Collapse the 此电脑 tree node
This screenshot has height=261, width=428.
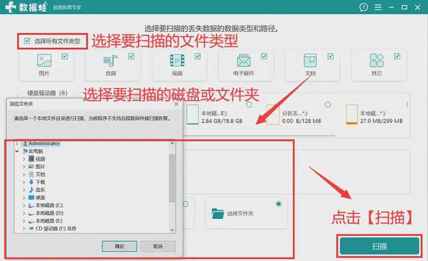tap(17, 151)
